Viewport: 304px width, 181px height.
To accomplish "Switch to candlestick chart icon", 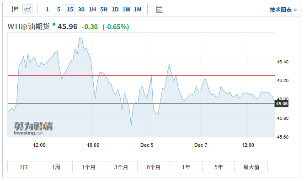I will coord(15,9).
